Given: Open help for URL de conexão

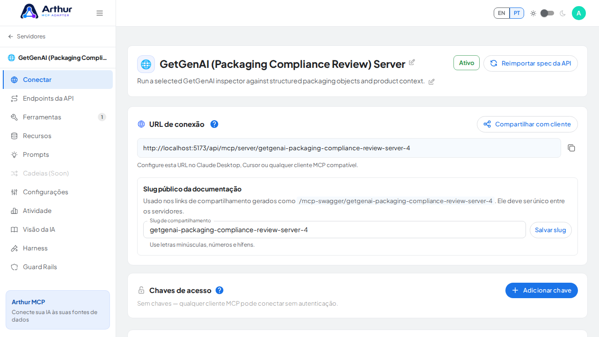Looking at the screenshot, I should pyautogui.click(x=214, y=124).
